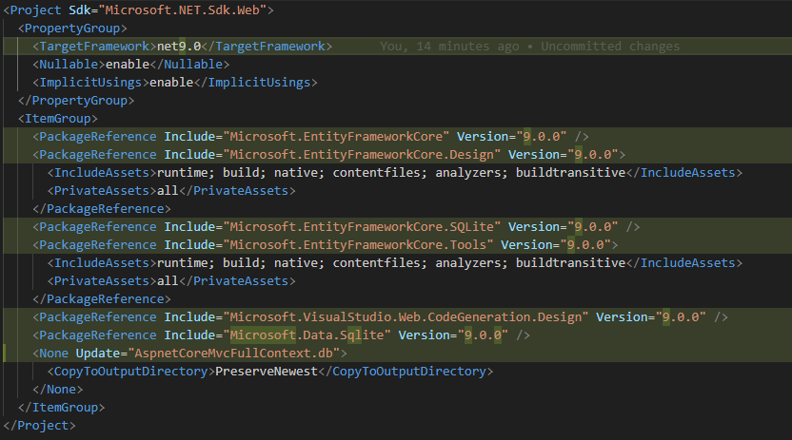Click "AspnetCoreMvcFullContext.db" file name
The width and height of the screenshot is (792, 440).
pos(233,354)
